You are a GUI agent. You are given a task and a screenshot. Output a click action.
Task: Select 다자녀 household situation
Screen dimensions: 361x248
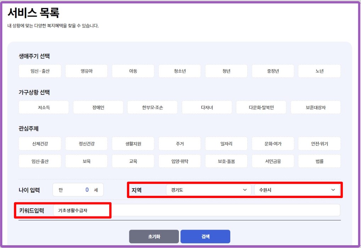click(207, 107)
